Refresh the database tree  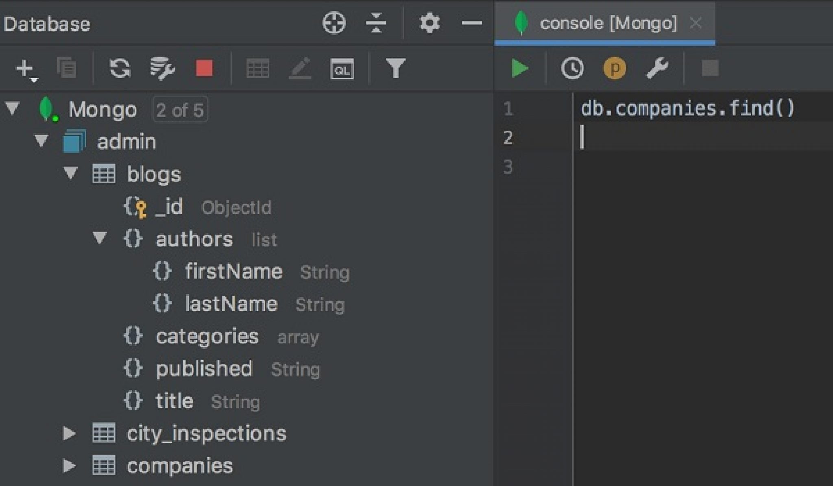(120, 68)
